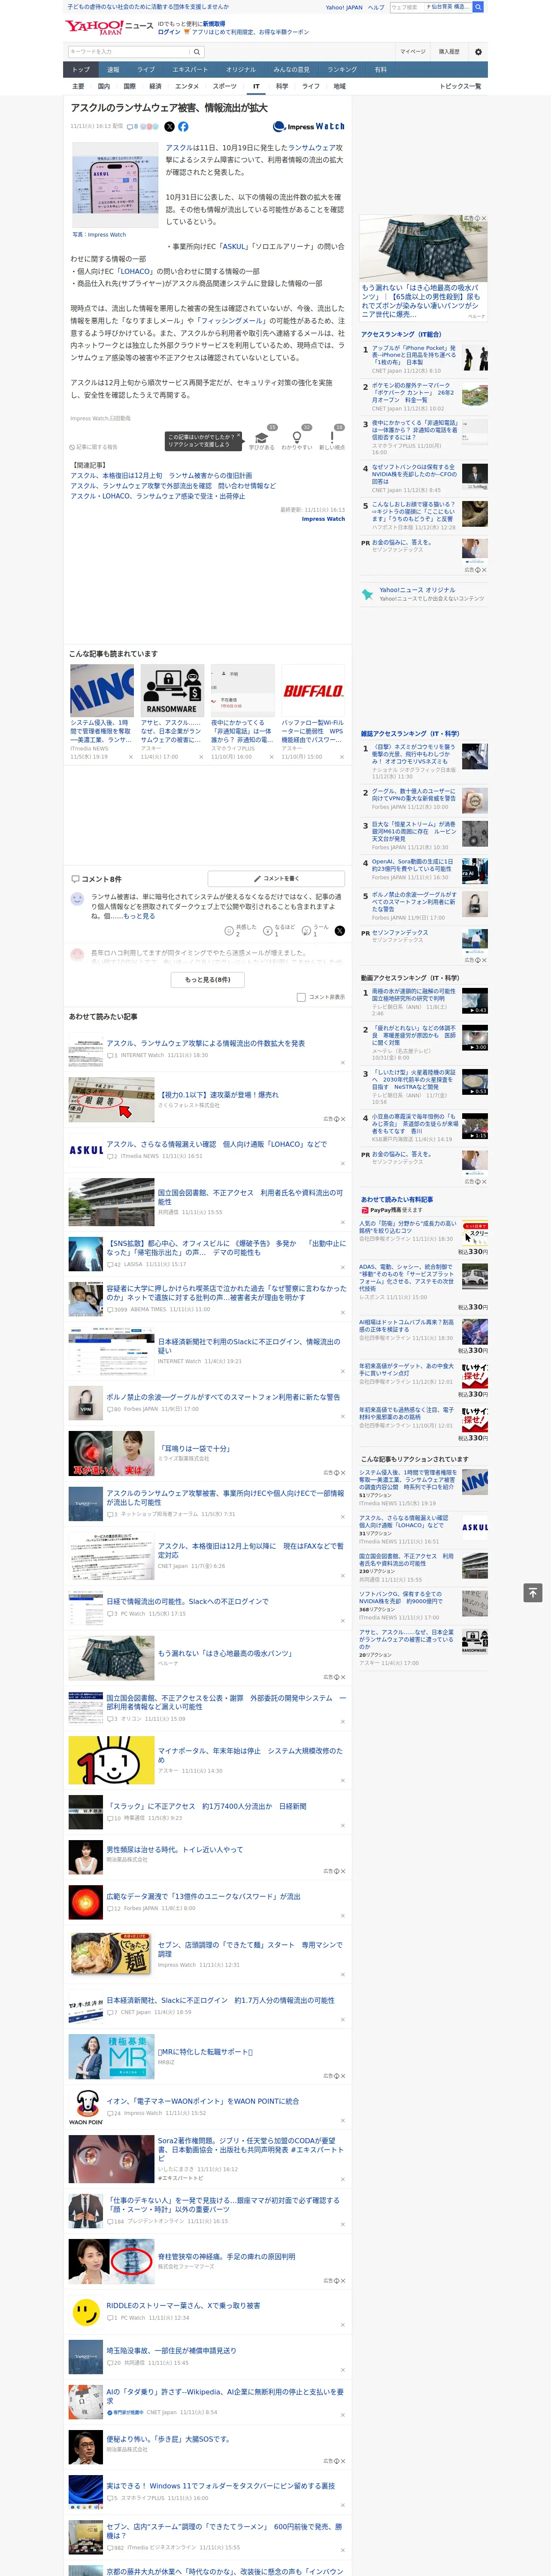Screen dimensions: 551x2576
Task: Click the back-to-top arrow button
Action: point(533,1592)
